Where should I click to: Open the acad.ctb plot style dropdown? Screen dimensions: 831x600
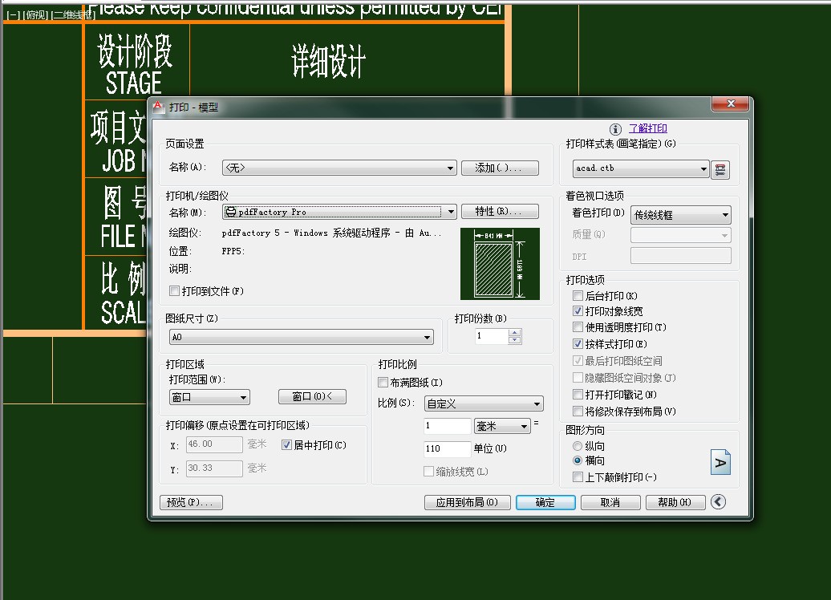641,168
